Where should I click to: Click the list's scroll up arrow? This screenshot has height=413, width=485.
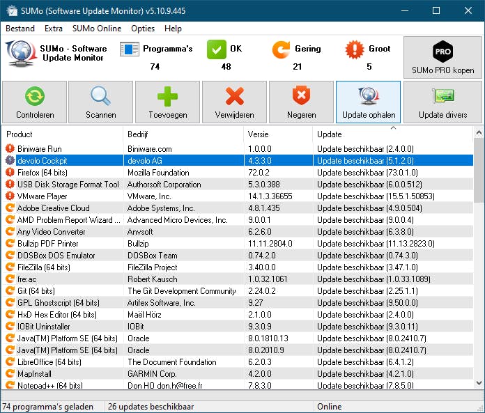[479, 133]
